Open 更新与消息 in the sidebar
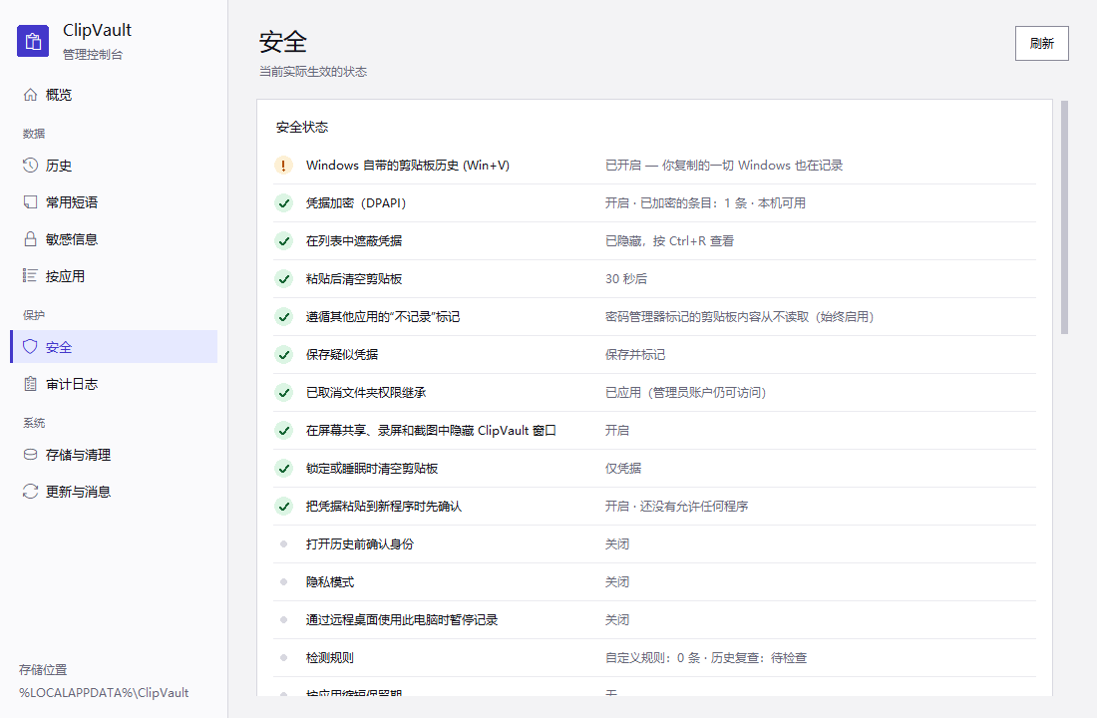The image size is (1097, 718). pos(114,492)
